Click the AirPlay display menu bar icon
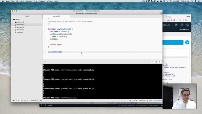Screen dimensions: 202x114 [x=164, y=1]
